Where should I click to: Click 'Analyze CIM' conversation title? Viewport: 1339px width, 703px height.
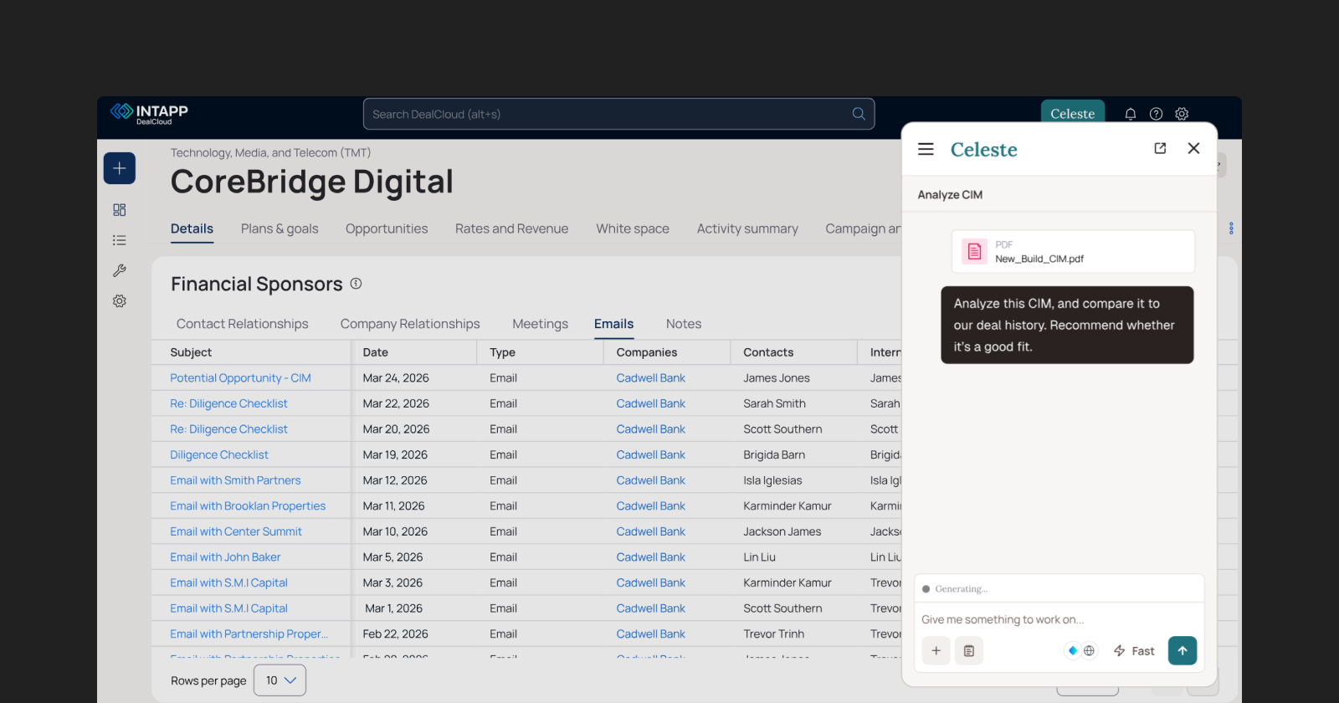click(950, 195)
